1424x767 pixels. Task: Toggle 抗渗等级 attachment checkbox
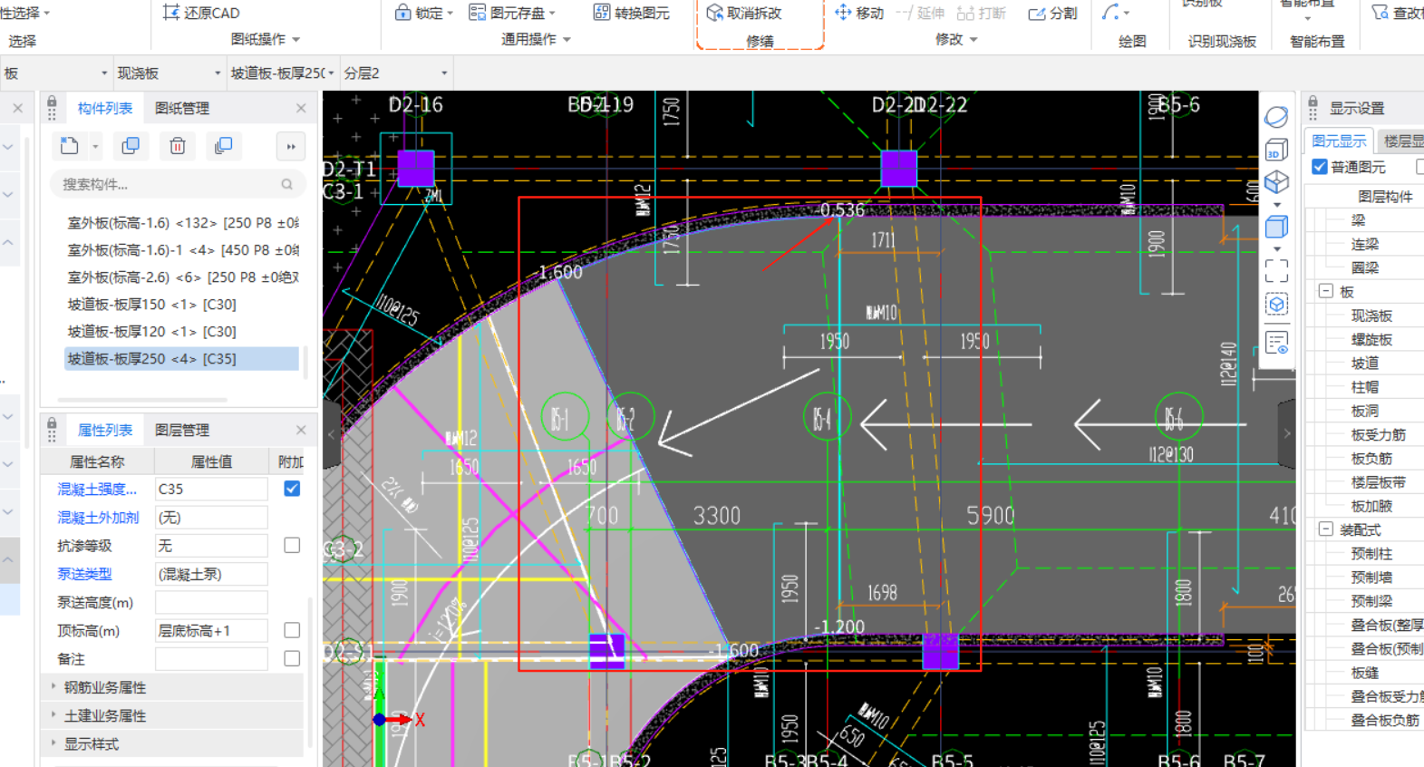tap(292, 545)
